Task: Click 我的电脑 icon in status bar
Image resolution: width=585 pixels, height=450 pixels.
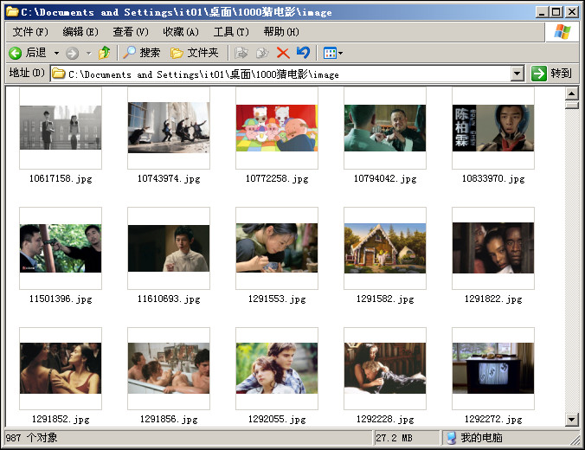Action: (x=451, y=438)
